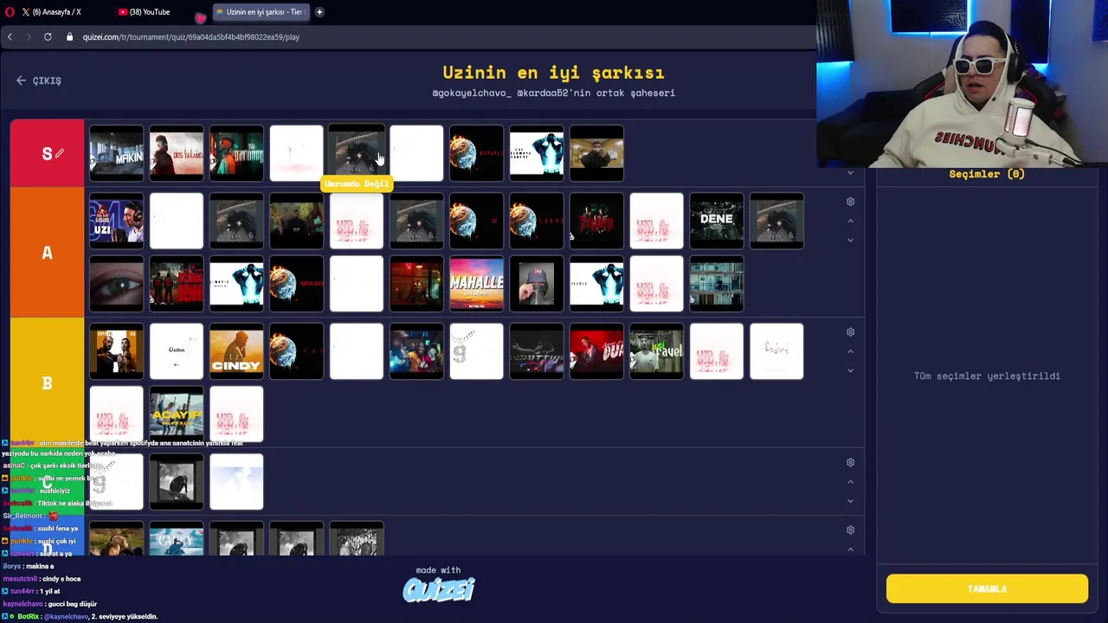Open a new browser tab
This screenshot has width=1108, height=623.
tap(319, 12)
